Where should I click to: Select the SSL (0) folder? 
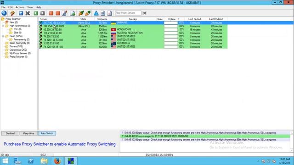click(17, 29)
